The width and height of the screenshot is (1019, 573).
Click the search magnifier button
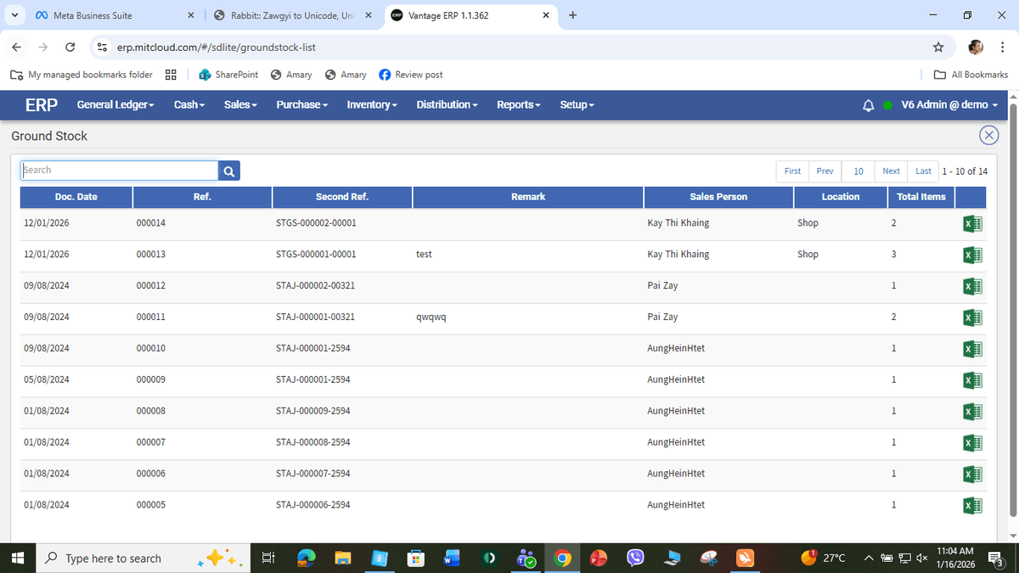coord(228,171)
